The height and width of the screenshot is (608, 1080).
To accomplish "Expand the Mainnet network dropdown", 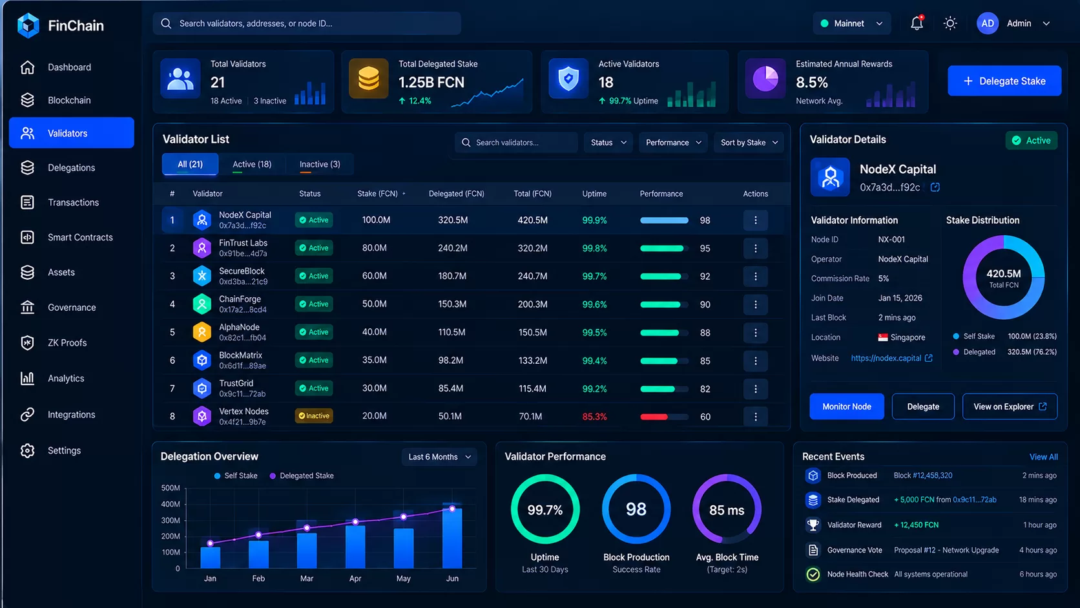I will point(852,23).
